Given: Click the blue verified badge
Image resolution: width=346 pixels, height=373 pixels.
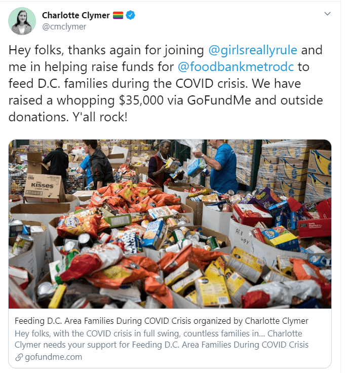Looking at the screenshot, I should click(x=130, y=15).
